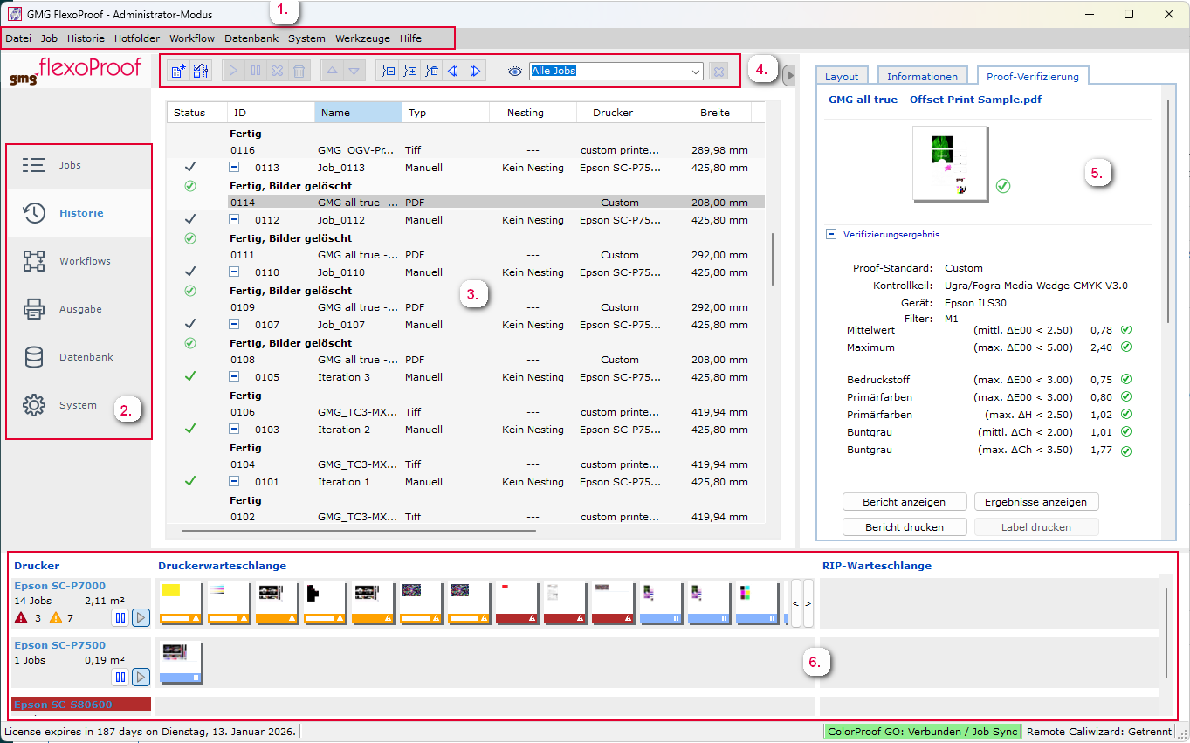Click the orange warning triangle for Epson SC-P7000
Screen dimensions: 1190x743
[56, 618]
